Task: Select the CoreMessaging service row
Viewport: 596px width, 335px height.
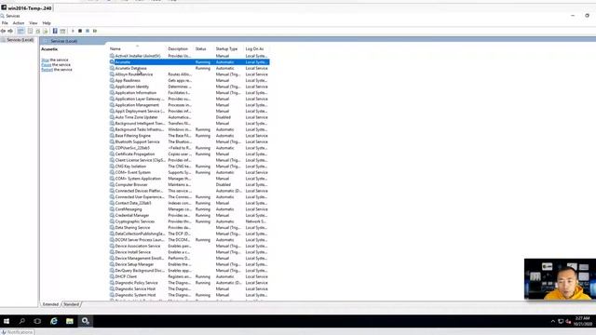Action: coord(189,209)
